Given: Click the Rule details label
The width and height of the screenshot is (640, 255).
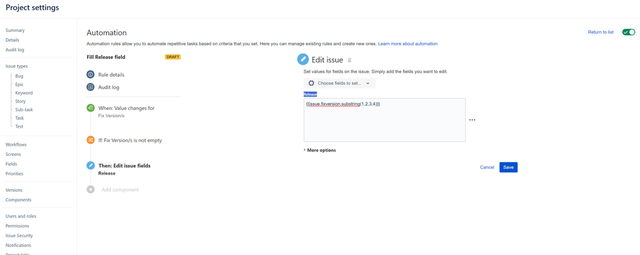Looking at the screenshot, I should tap(111, 75).
